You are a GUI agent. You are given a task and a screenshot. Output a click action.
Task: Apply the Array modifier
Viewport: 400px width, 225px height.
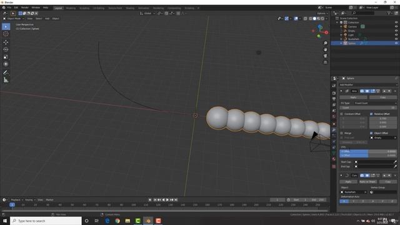coord(353,97)
